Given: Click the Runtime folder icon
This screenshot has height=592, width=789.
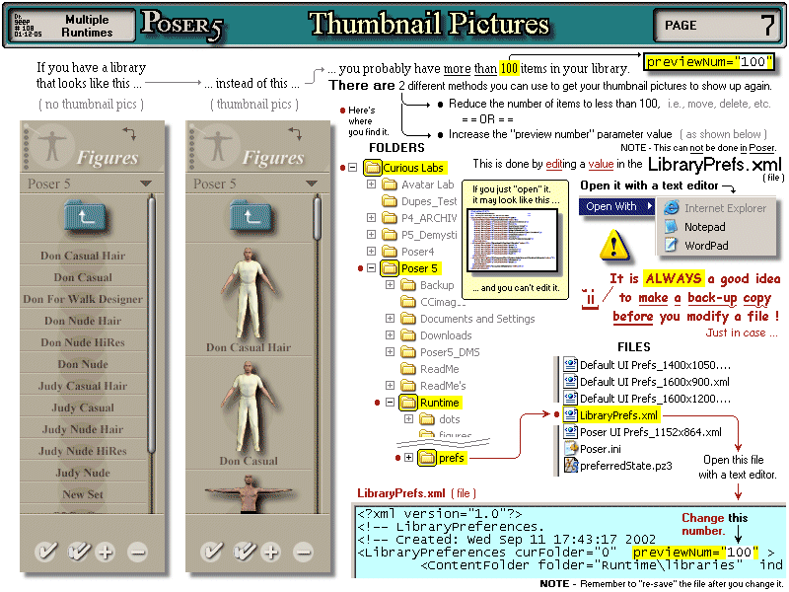Looking at the screenshot, I should tap(408, 403).
